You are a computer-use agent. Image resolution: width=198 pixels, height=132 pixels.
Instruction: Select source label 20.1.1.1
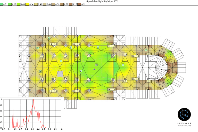click(136, 79)
